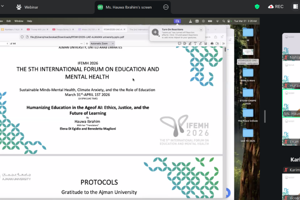Open PDF viewer tools double-chevron menu

223,43
